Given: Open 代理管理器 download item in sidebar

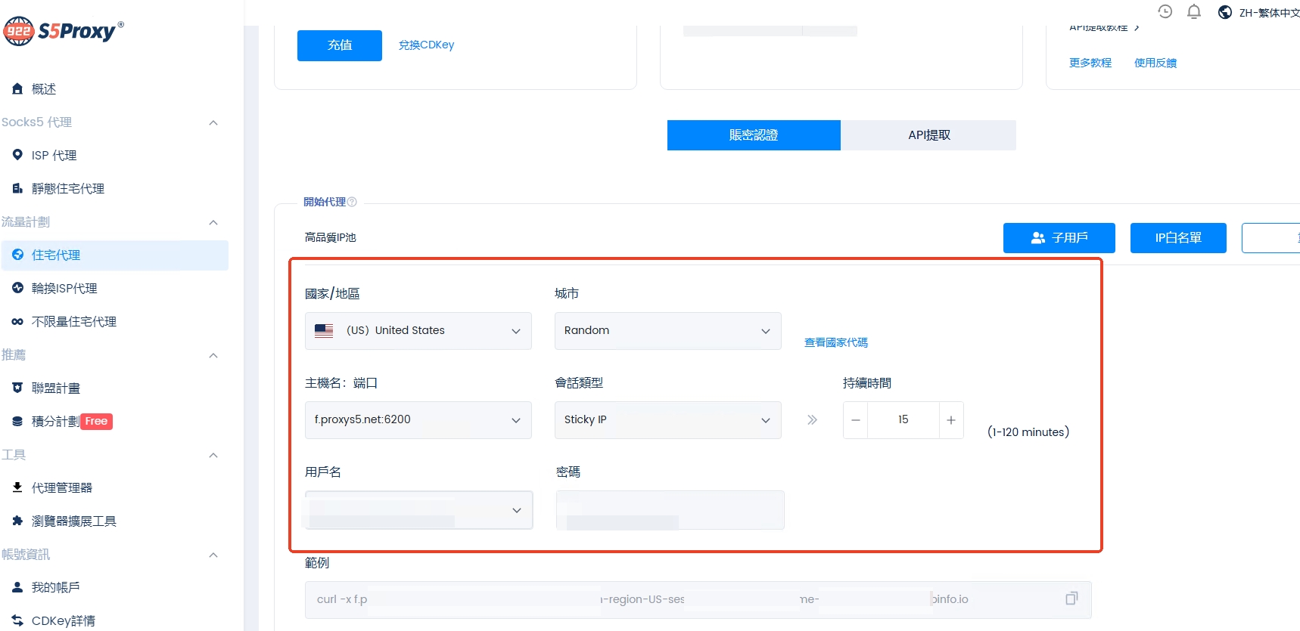Looking at the screenshot, I should [x=61, y=487].
